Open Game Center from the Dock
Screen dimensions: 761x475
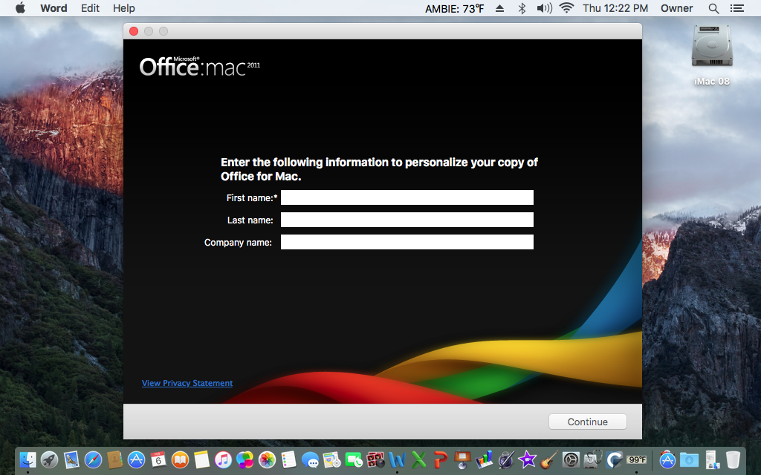pos(245,459)
